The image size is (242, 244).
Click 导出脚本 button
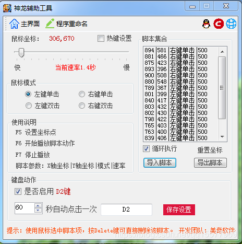pyautogui.click(x=210, y=163)
